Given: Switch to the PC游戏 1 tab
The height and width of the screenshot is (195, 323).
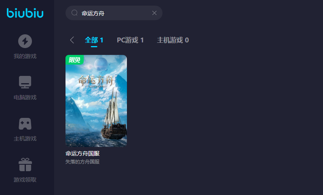Looking at the screenshot, I should (130, 40).
